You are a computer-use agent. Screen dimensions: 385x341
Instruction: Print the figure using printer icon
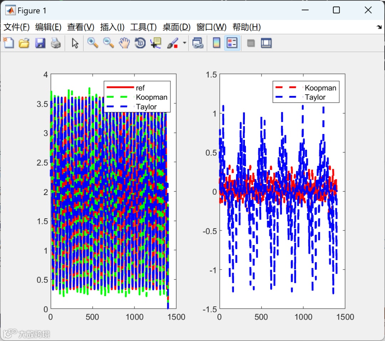coord(56,43)
